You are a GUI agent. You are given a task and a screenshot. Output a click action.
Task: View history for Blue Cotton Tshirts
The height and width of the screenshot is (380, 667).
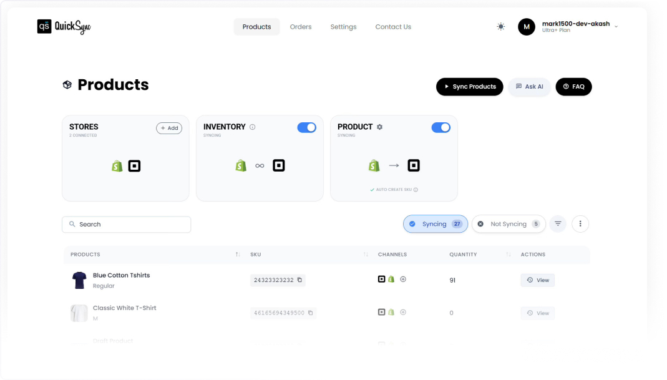point(538,280)
